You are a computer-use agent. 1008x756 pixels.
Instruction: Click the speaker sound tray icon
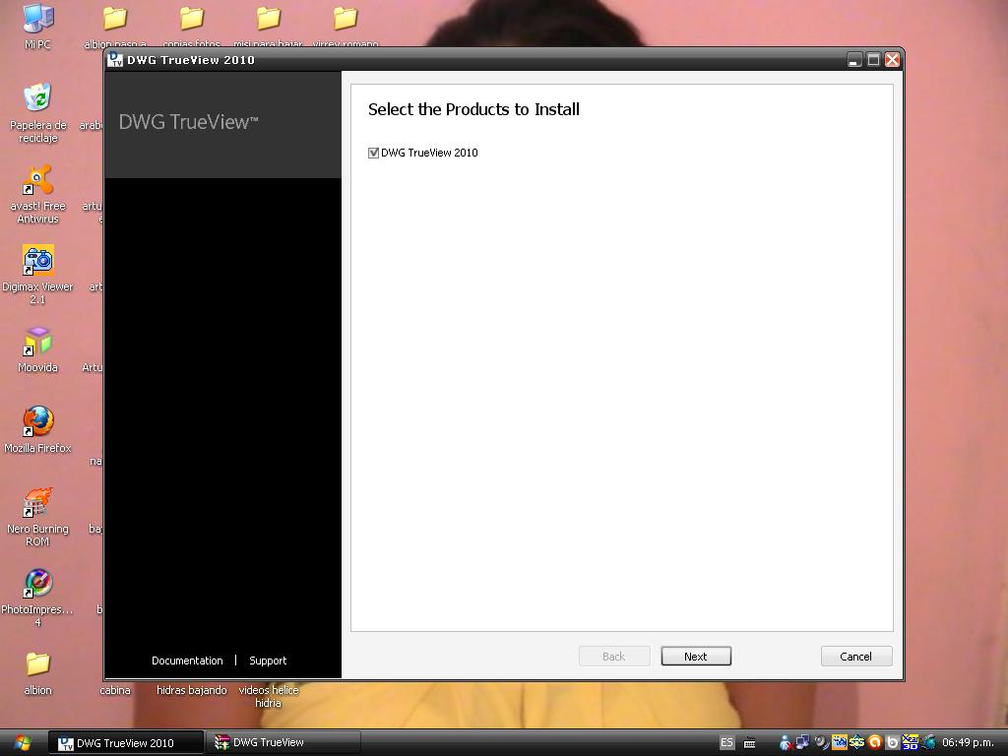point(821,742)
